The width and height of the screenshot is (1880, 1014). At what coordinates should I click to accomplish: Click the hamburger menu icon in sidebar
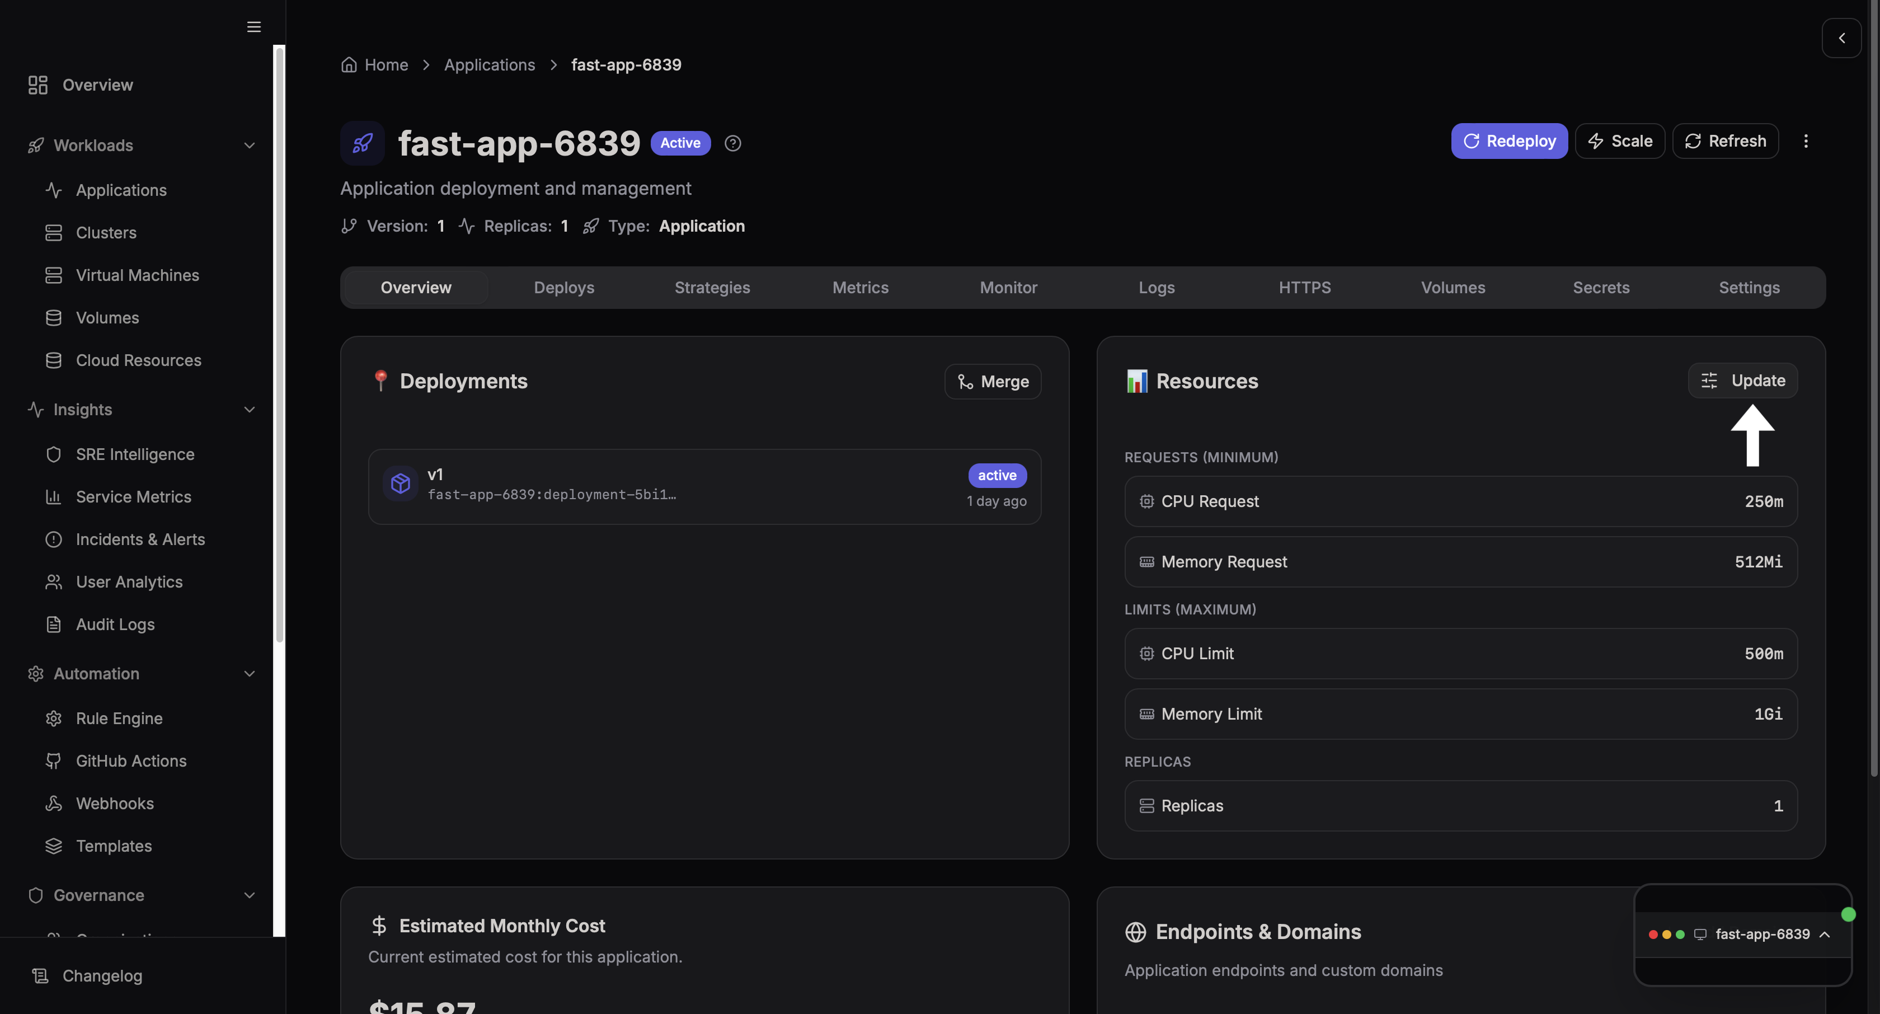253,27
